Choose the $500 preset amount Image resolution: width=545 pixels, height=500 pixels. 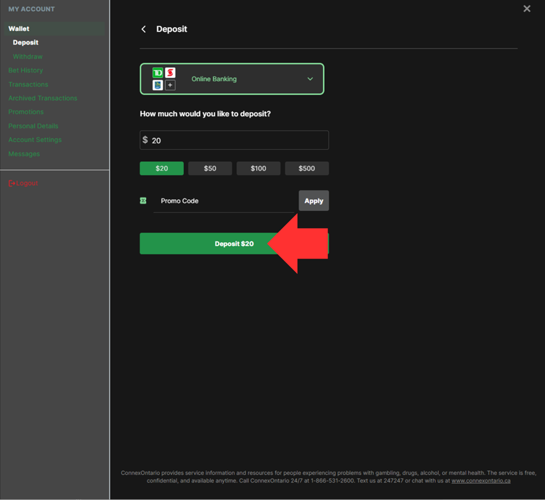coord(306,168)
